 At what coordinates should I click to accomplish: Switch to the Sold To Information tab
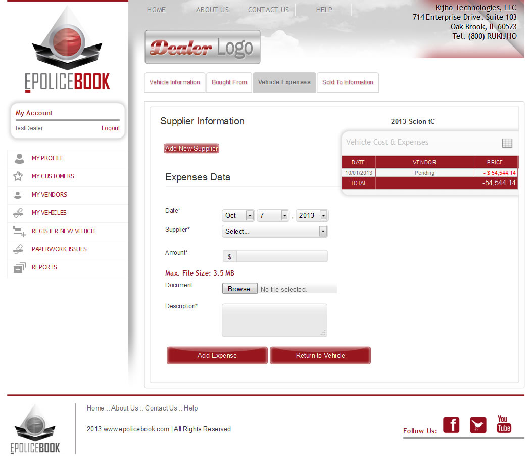(348, 82)
